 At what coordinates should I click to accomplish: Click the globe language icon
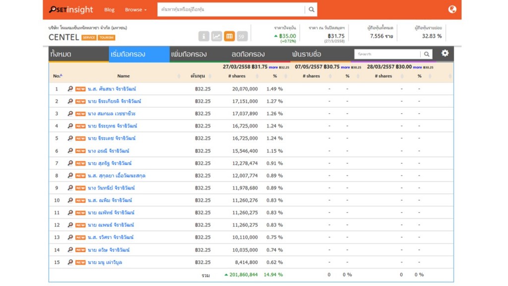click(452, 9)
